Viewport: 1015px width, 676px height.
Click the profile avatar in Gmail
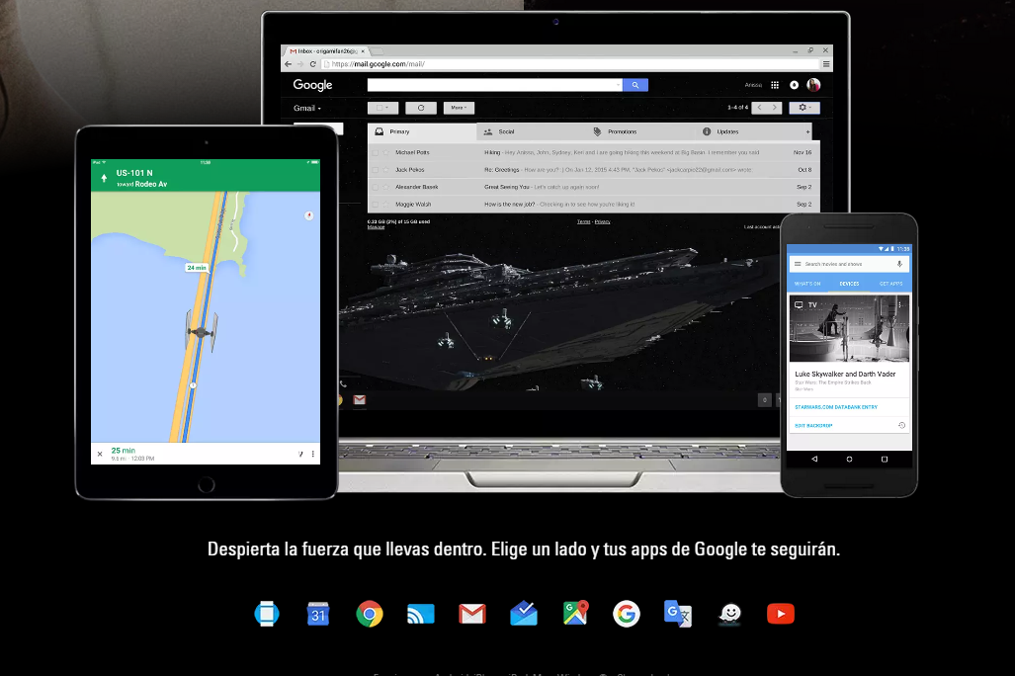813,85
